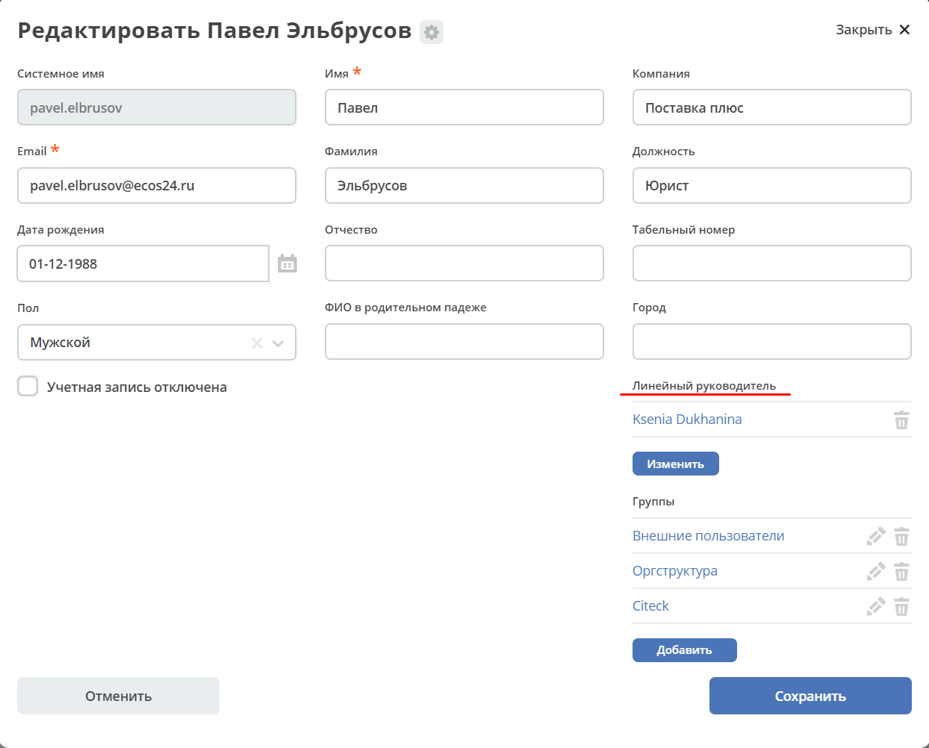Open the calendar picker for birth date
The width and height of the screenshot is (929, 748).
click(x=288, y=264)
